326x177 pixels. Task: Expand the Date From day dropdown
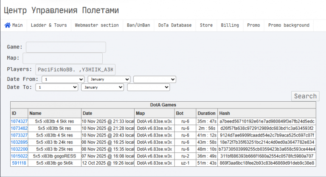(63, 80)
